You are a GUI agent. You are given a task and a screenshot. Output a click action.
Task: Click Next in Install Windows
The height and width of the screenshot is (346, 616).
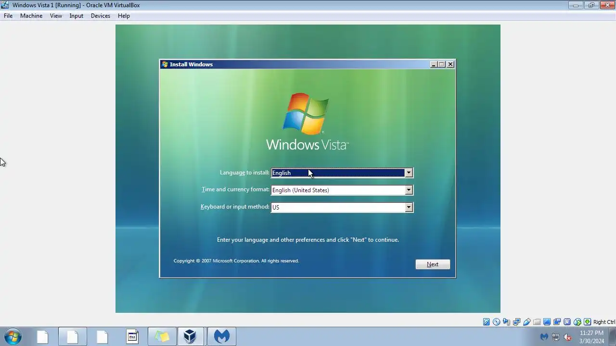[x=433, y=264]
